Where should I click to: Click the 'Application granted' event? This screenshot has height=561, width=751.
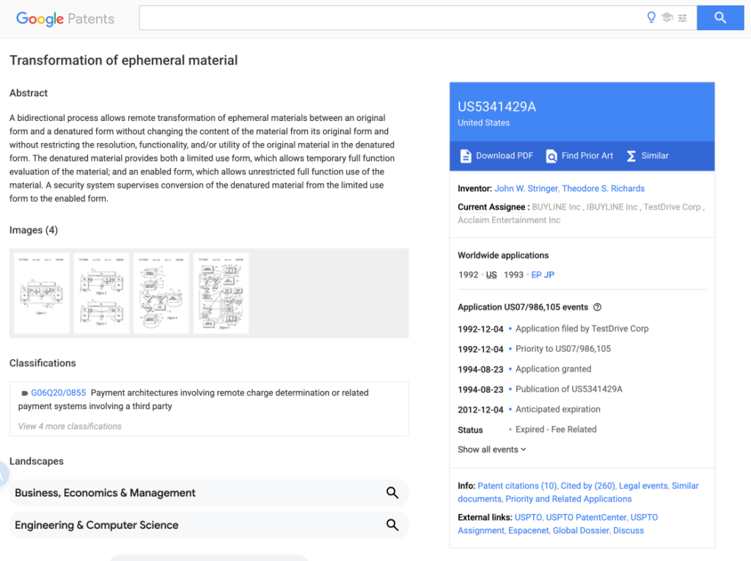pos(553,369)
